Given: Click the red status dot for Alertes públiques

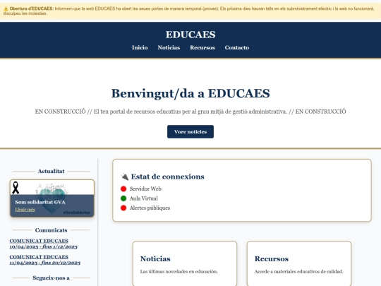Looking at the screenshot, I should pyautogui.click(x=123, y=208).
